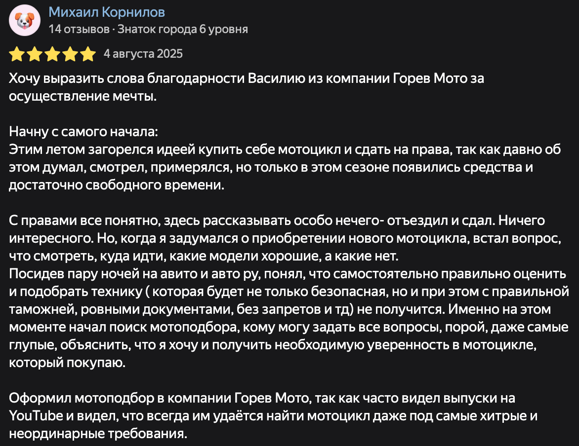
Task: Click the dog avatar of the reviewer
Action: point(25,20)
